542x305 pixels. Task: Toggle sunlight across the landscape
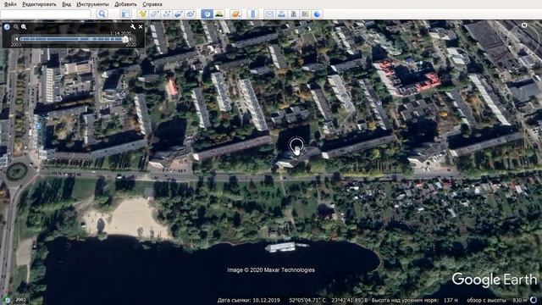(x=219, y=14)
